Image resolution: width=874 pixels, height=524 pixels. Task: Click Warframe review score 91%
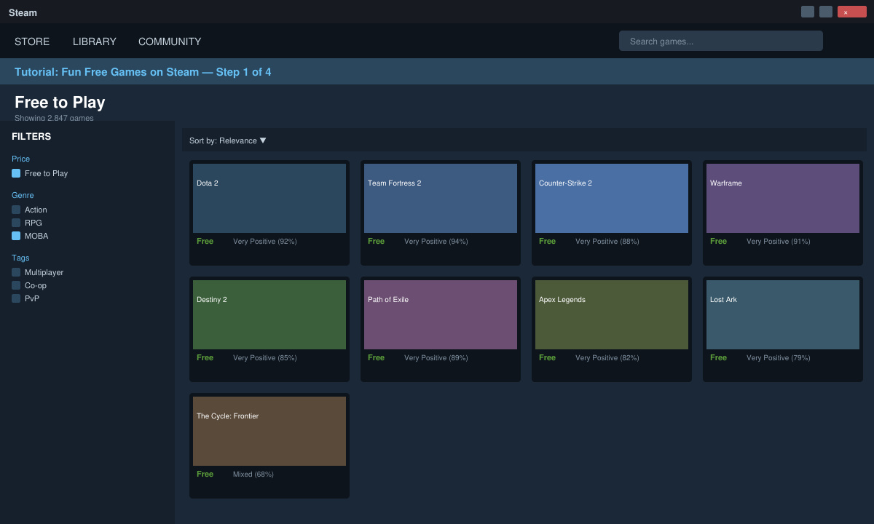779,241
